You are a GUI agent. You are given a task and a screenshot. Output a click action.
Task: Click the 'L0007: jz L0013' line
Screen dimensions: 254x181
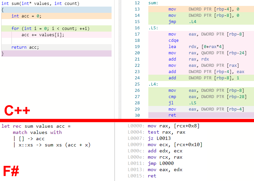pyautogui.click(x=149, y=139)
